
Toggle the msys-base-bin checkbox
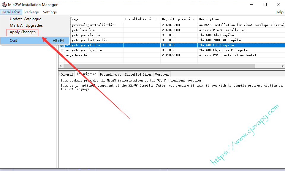[x=62, y=55]
